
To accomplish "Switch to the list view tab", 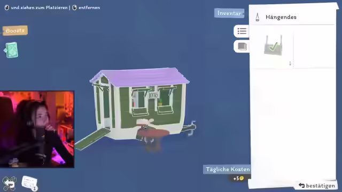I will (242, 31).
